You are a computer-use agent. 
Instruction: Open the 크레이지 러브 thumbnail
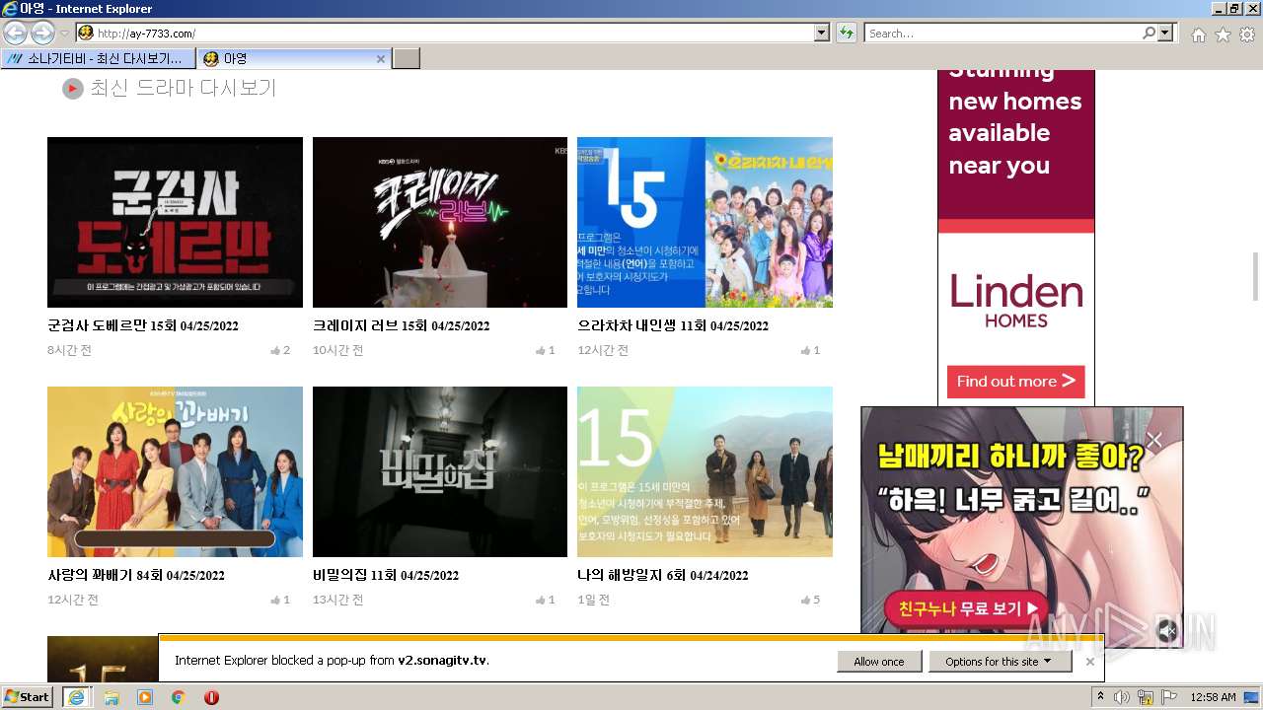coord(440,222)
